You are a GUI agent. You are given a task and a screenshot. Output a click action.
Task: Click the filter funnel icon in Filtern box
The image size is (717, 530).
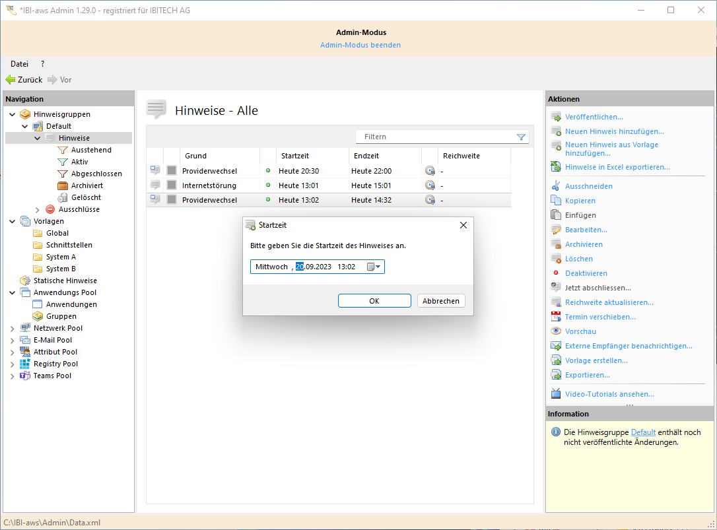(x=521, y=137)
